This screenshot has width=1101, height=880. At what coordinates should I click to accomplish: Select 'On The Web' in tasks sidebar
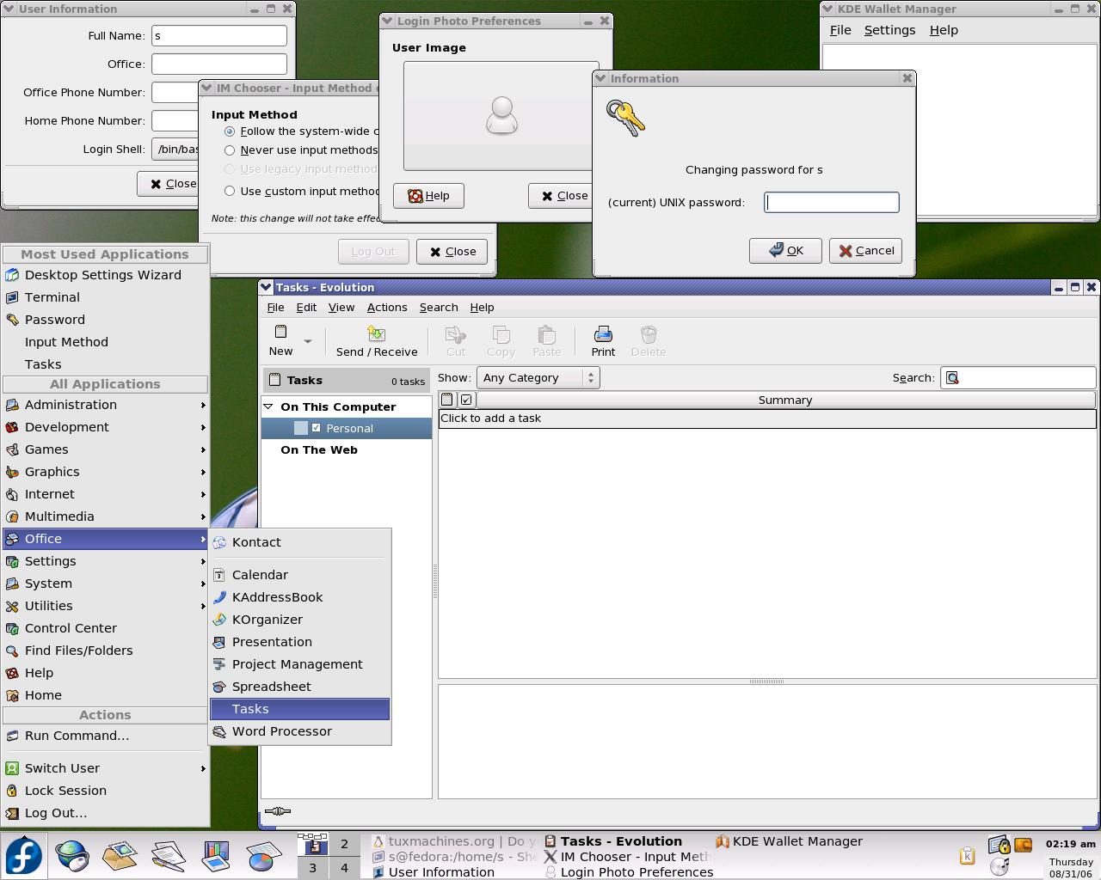tap(319, 449)
